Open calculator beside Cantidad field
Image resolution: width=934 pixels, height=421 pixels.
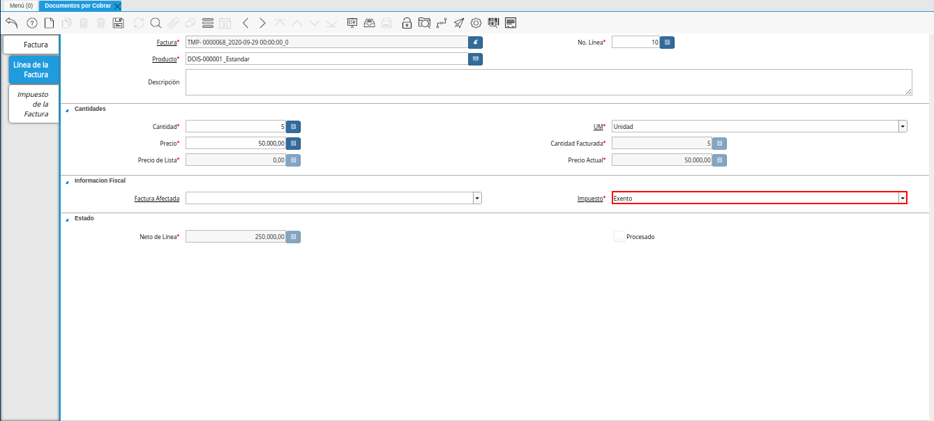pos(294,127)
